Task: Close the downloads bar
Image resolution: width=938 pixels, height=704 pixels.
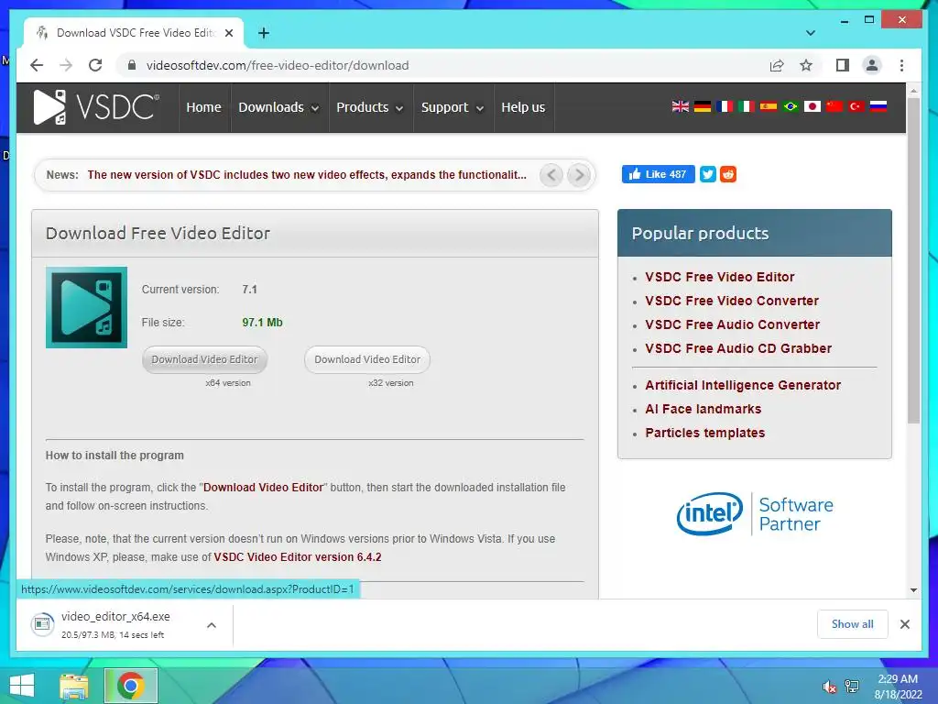Action: tap(904, 624)
